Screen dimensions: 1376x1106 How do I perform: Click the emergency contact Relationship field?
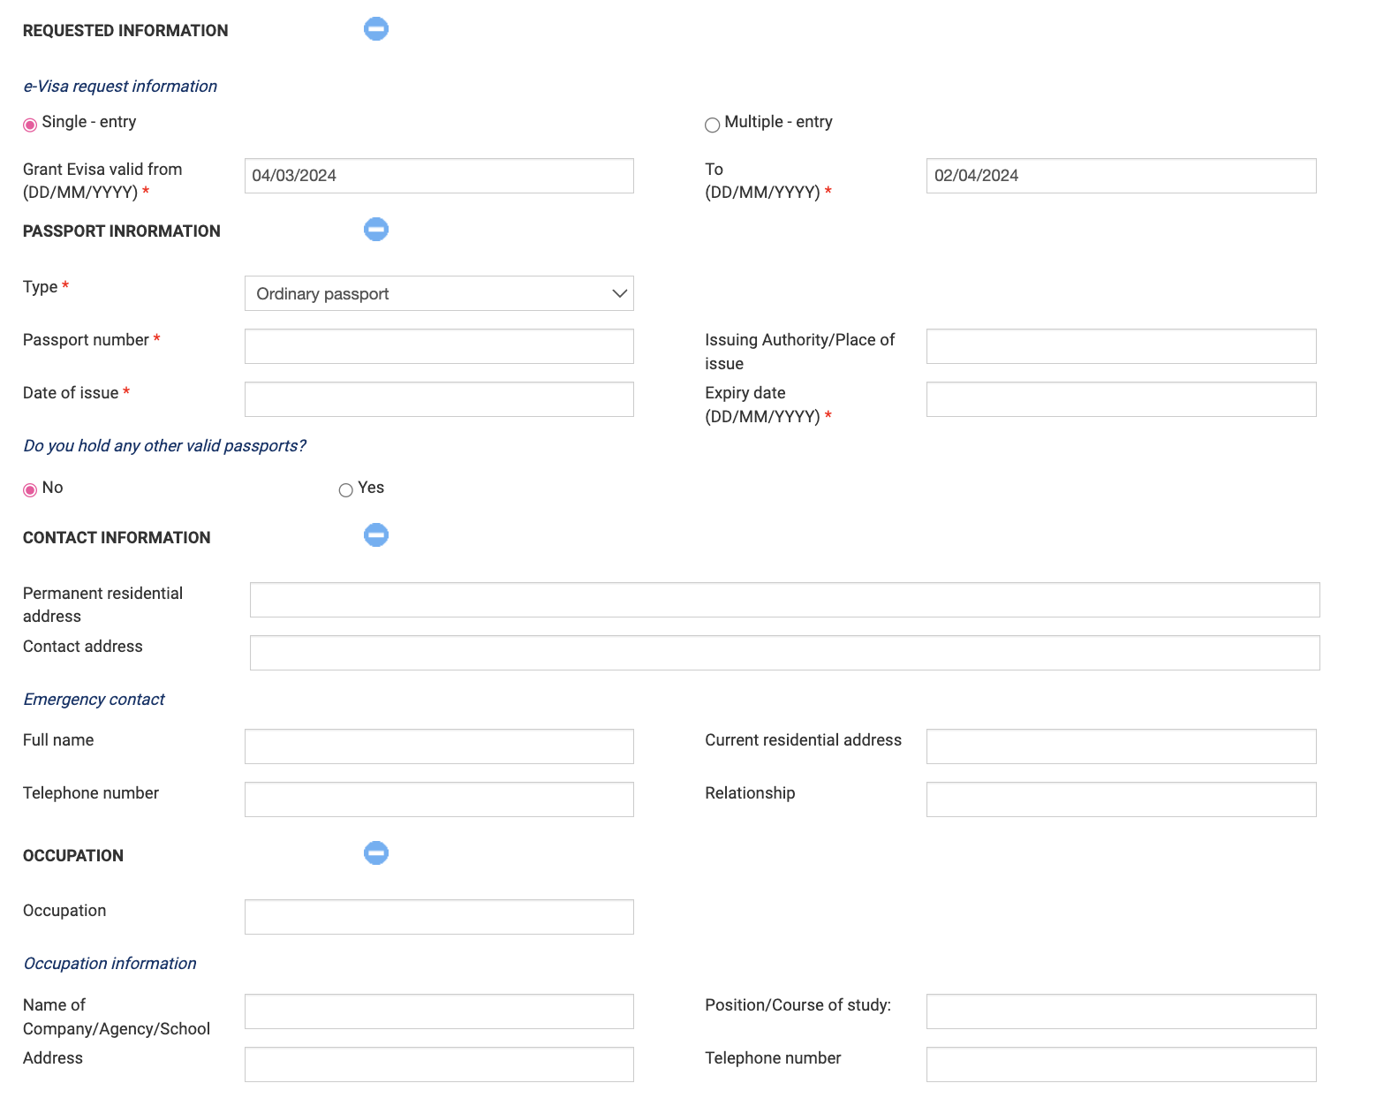1121,799
